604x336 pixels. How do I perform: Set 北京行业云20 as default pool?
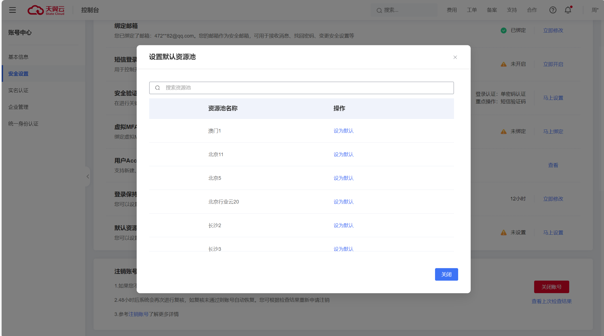[343, 202]
